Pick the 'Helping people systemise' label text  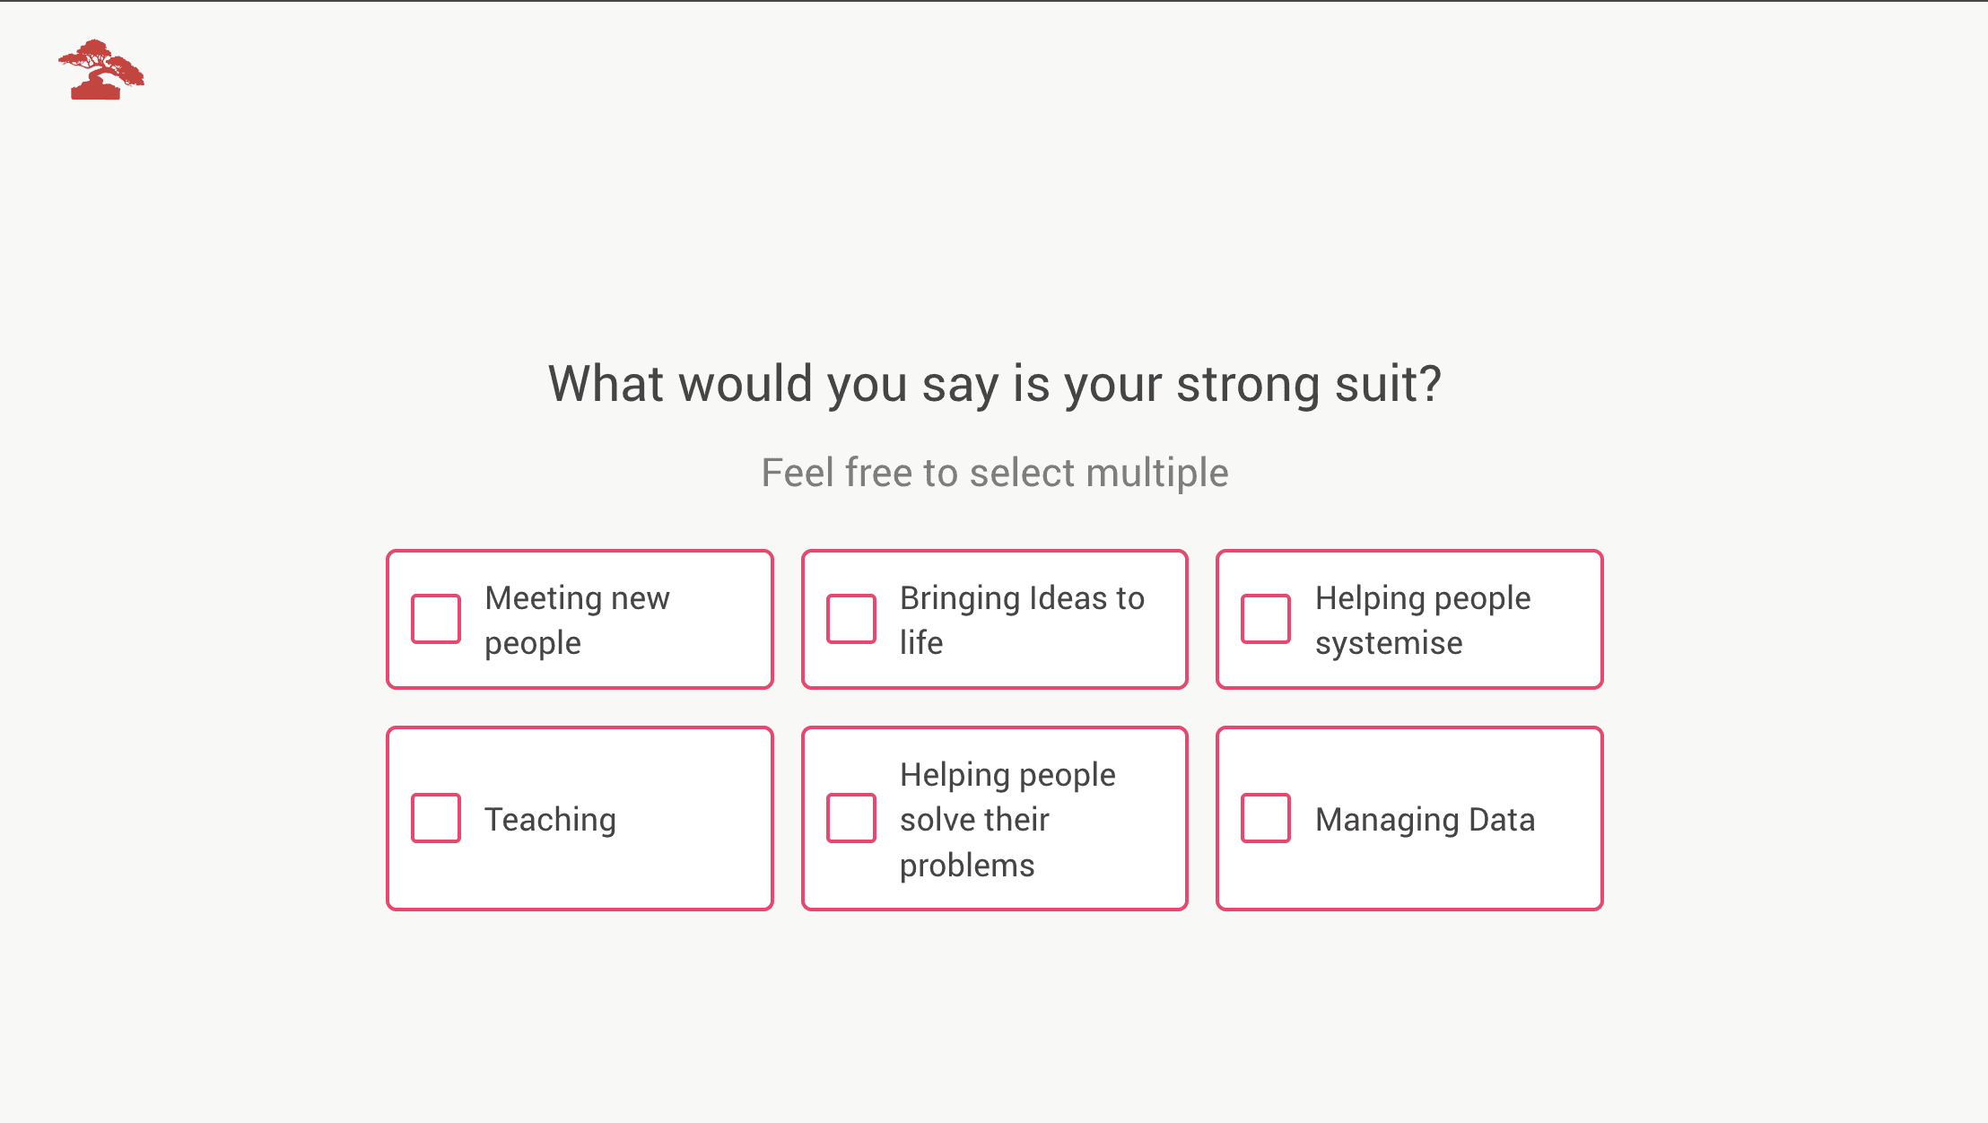(1423, 620)
